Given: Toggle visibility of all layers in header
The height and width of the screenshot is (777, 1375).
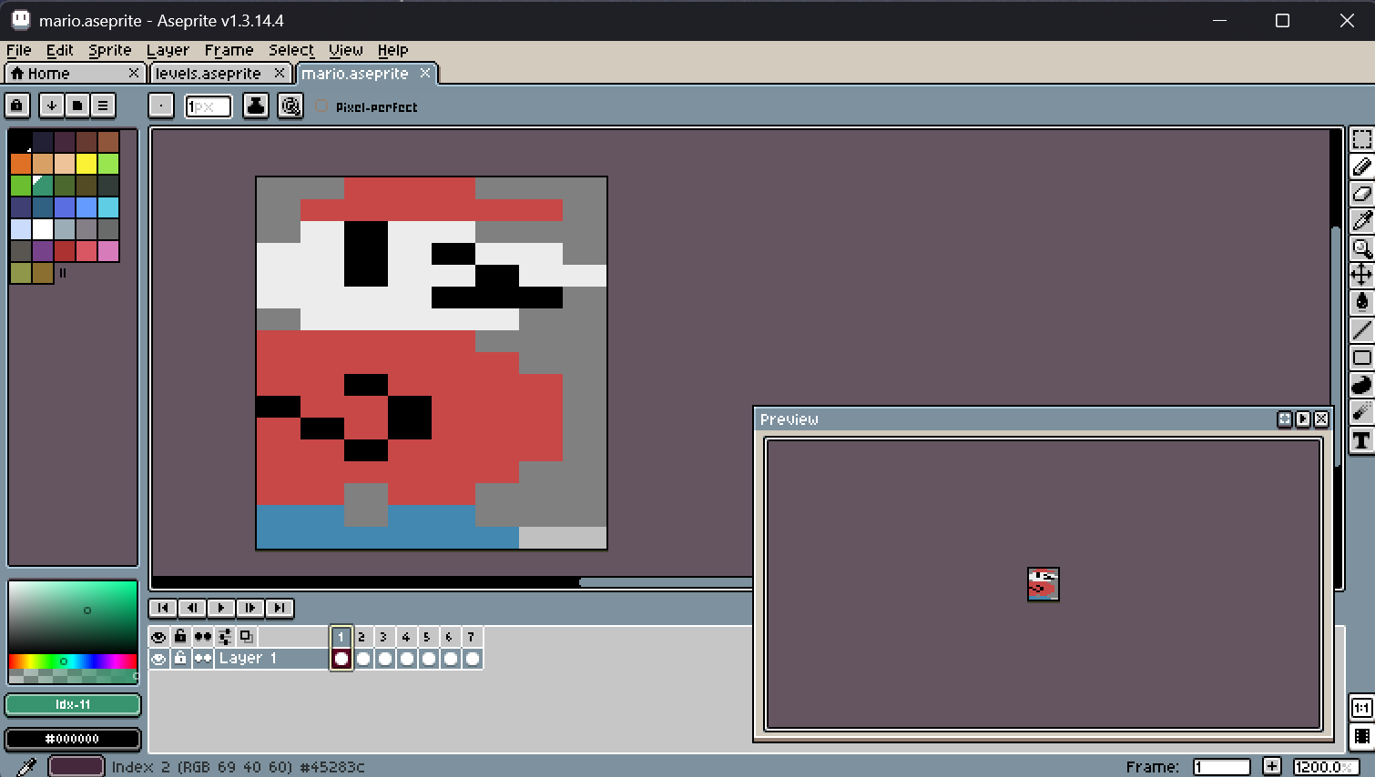Looking at the screenshot, I should pyautogui.click(x=158, y=637).
